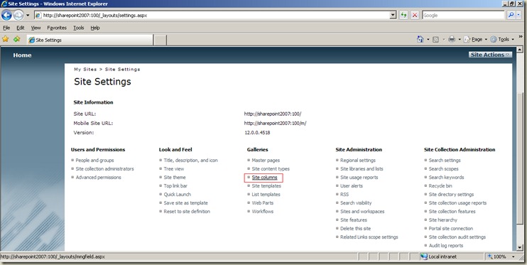This screenshot has height=265, width=527.
Task: Click the Refresh page icon
Action: pyautogui.click(x=403, y=15)
